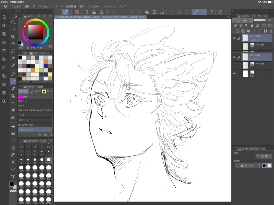
Task: Open stepper beside the Save icon
Action: (x=107, y=12)
